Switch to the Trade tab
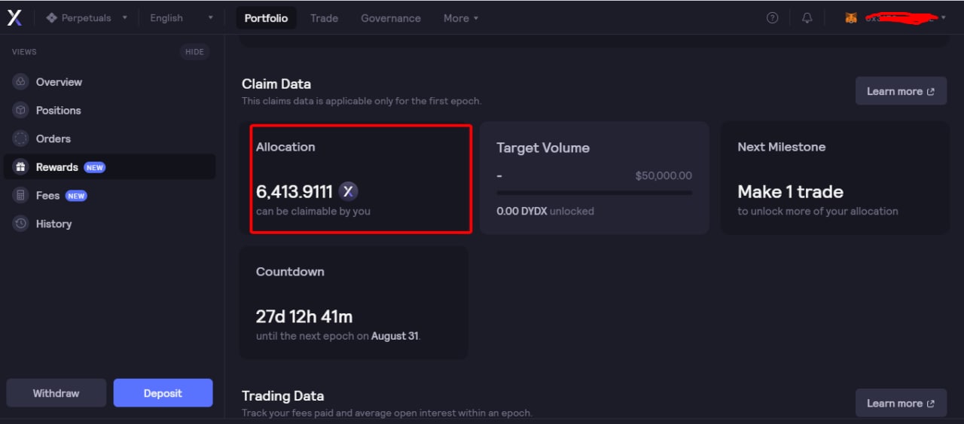 pyautogui.click(x=324, y=18)
